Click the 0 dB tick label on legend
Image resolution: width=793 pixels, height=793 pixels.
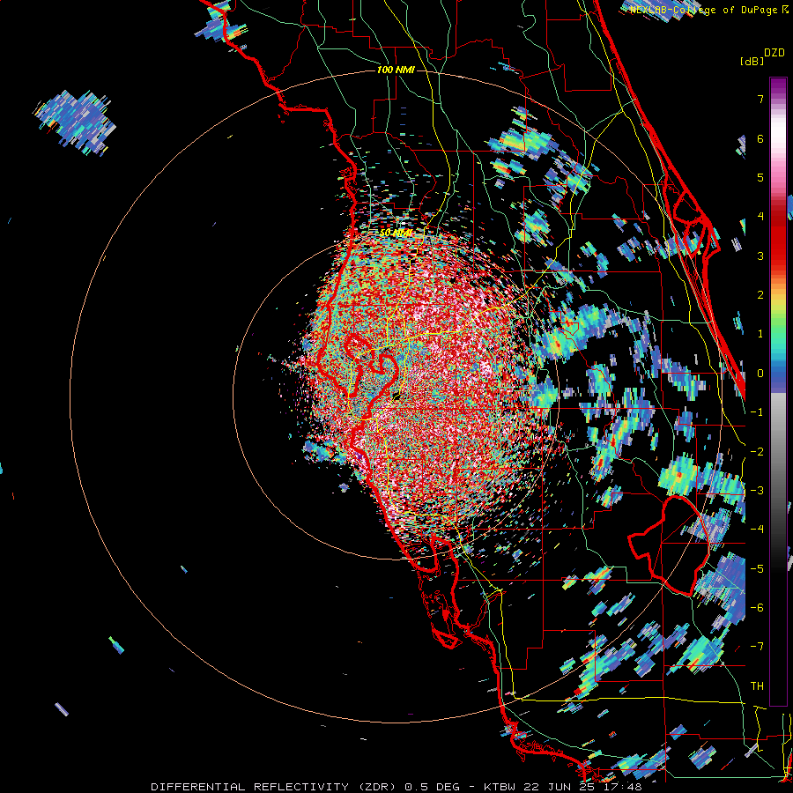(760, 374)
